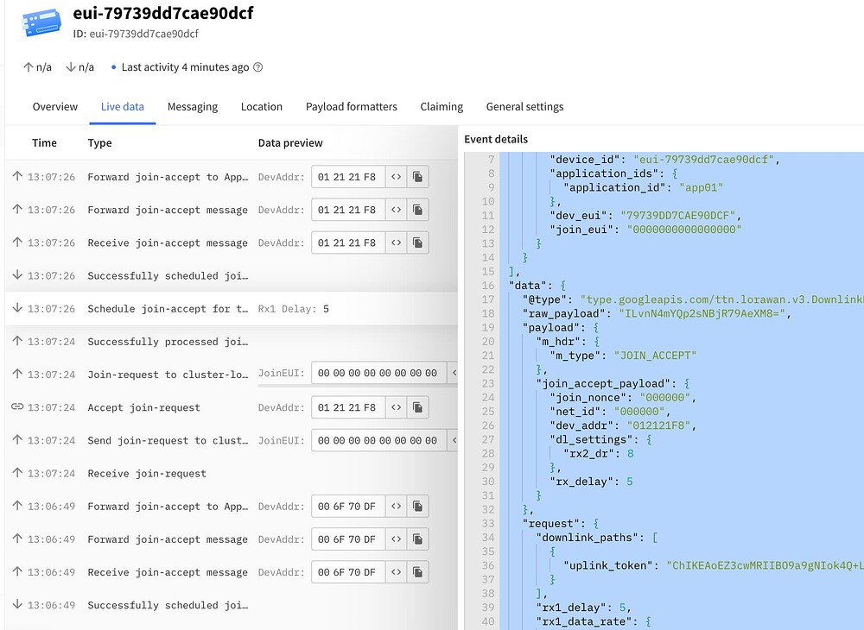Open the Receive join-request event

pyautogui.click(x=231, y=474)
